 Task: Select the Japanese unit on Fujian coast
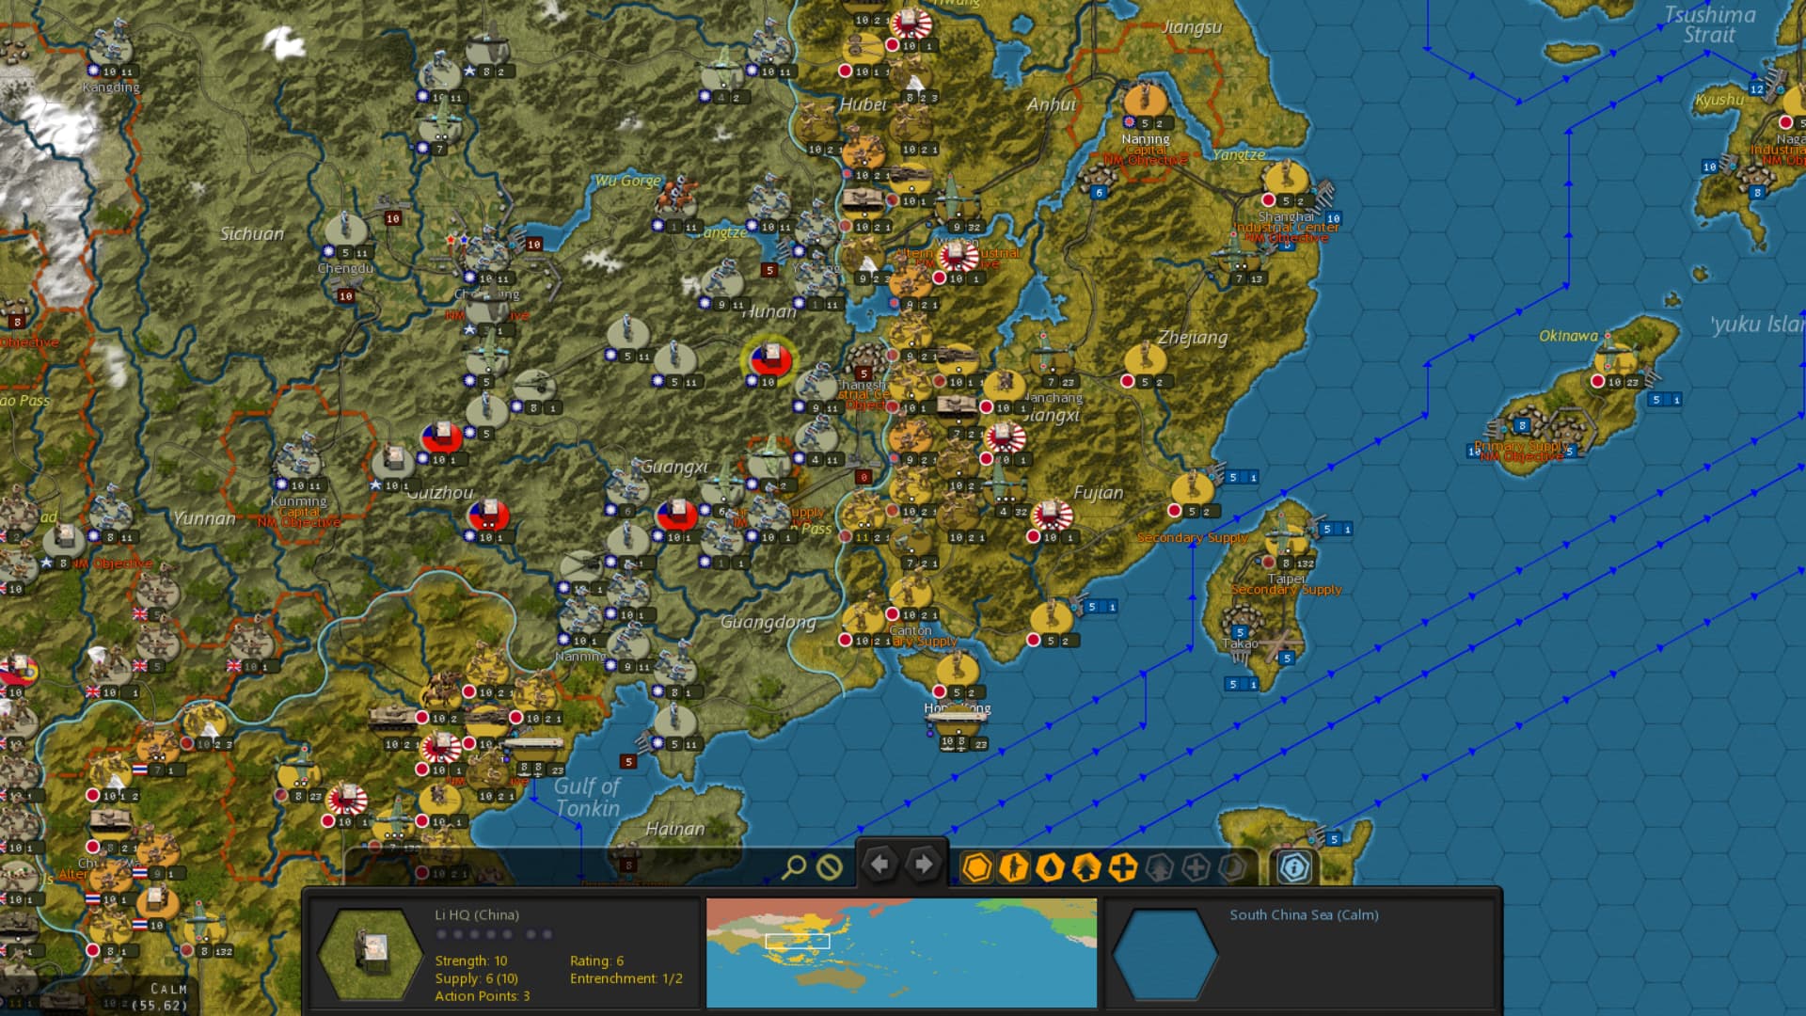coord(1193,489)
